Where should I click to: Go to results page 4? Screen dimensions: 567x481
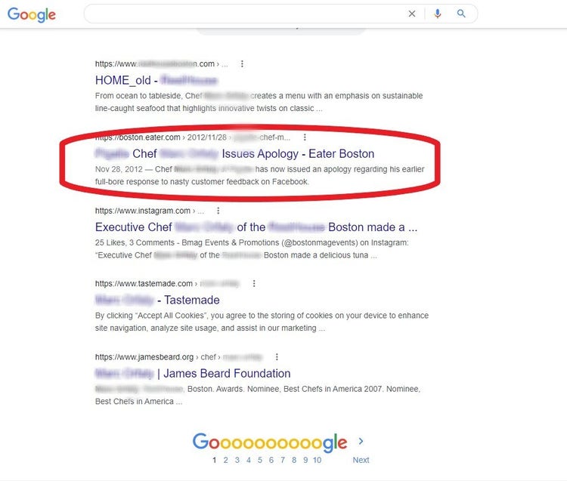pyautogui.click(x=249, y=460)
